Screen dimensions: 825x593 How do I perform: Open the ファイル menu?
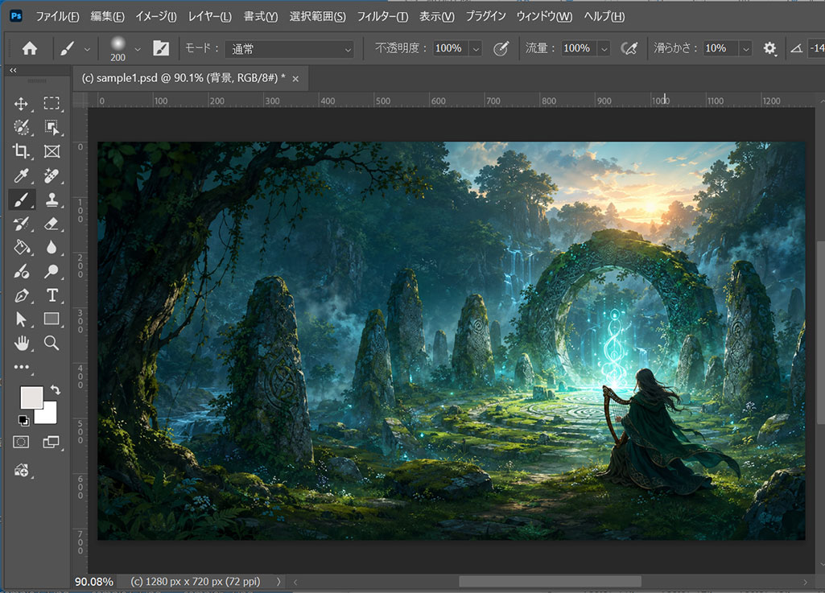[57, 16]
